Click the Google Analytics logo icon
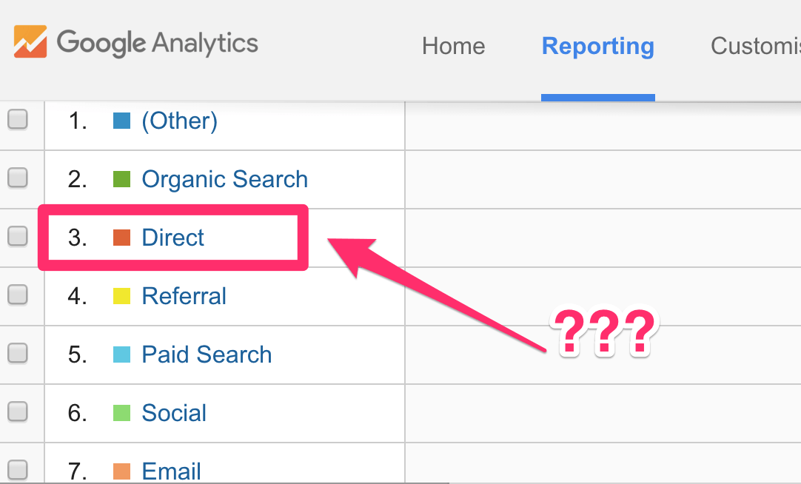 pyautogui.click(x=30, y=41)
